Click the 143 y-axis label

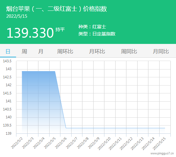9,69
